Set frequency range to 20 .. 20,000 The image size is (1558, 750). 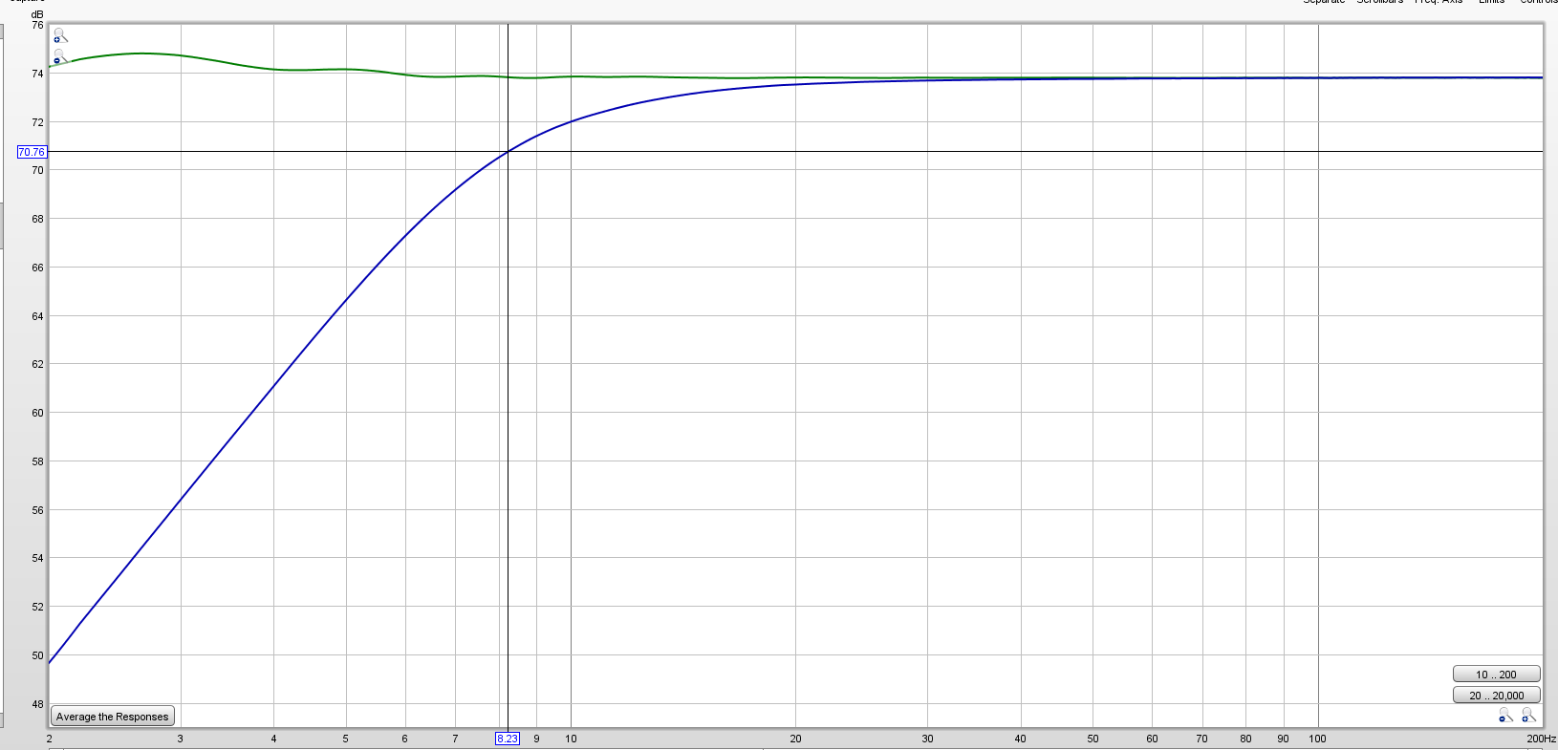pos(1496,696)
